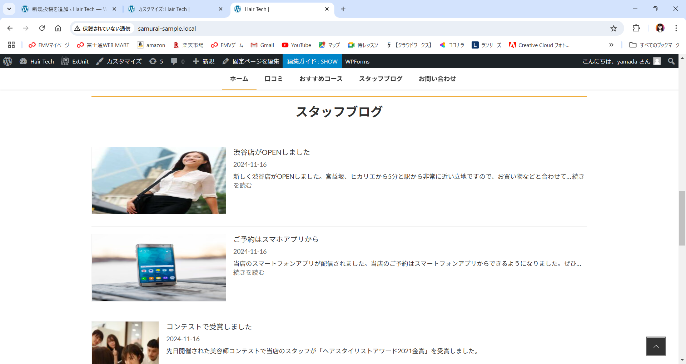Open post ご予約はスマホアプリから
Viewport: 686px width, 364px height.
[276, 239]
